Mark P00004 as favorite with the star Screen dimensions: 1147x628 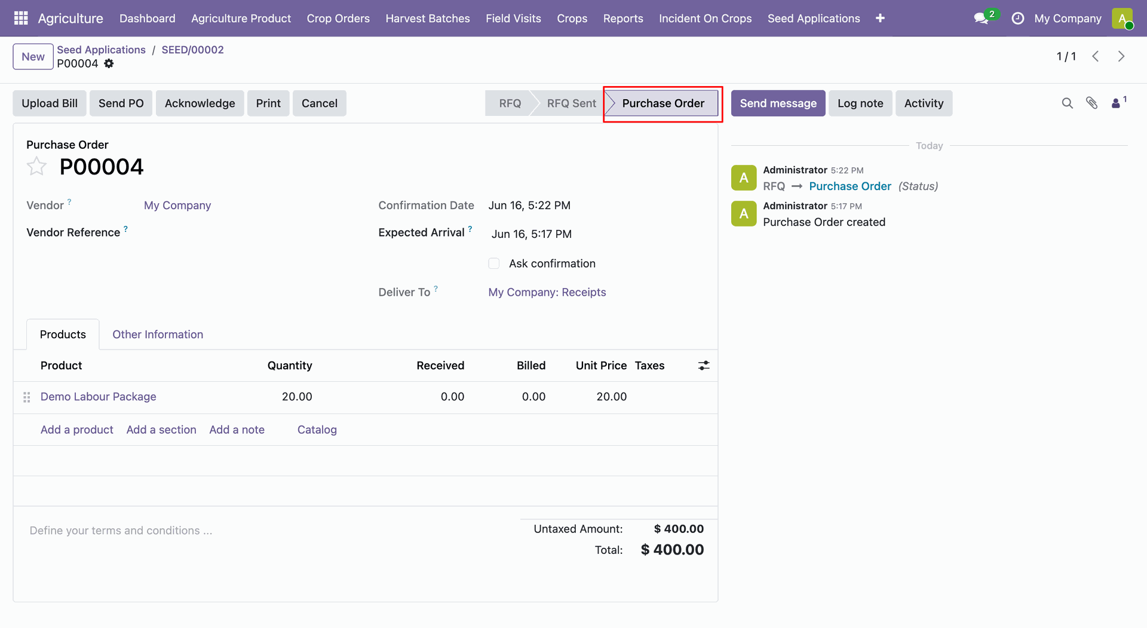tap(36, 166)
